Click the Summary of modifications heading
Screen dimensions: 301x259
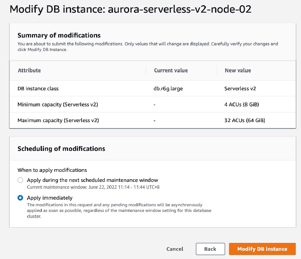coord(59,35)
